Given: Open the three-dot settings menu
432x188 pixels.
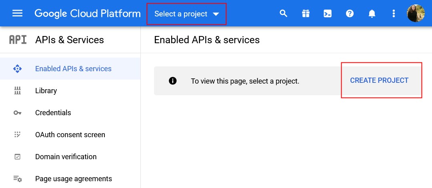Looking at the screenshot, I should 394,13.
